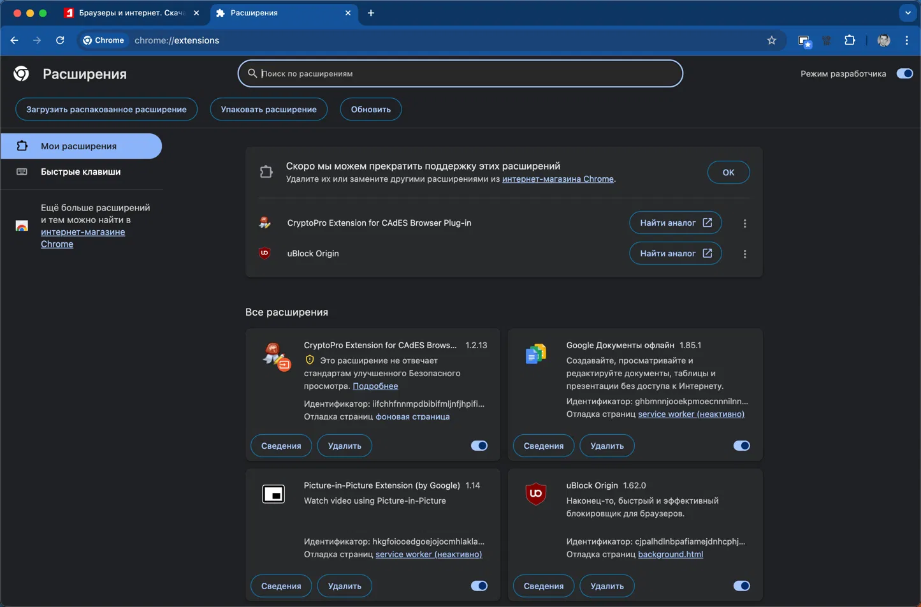Go back using the browser back arrow
This screenshot has width=921, height=607.
coord(14,40)
